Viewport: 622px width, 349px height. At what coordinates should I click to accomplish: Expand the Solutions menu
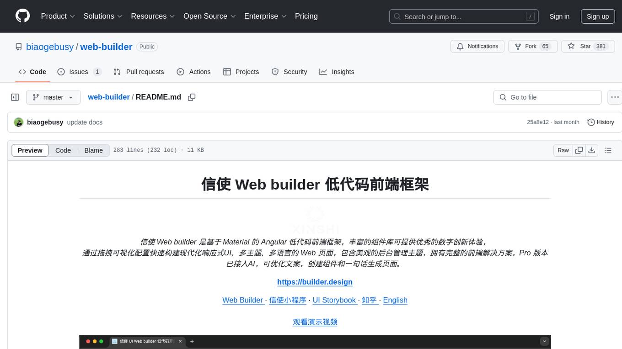103,16
